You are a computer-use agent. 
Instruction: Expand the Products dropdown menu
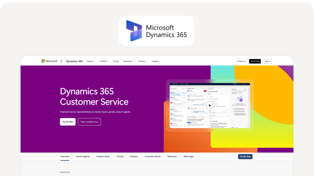pyautogui.click(x=104, y=61)
